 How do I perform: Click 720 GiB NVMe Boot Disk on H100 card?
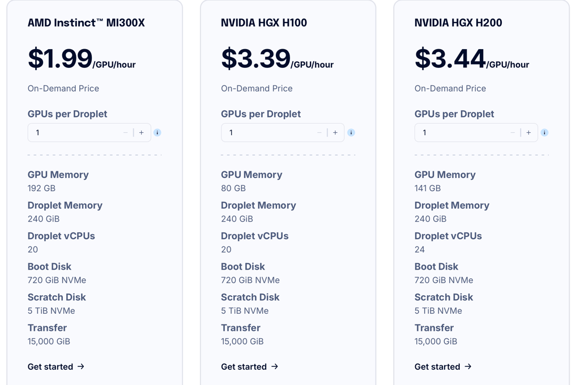[x=250, y=280]
